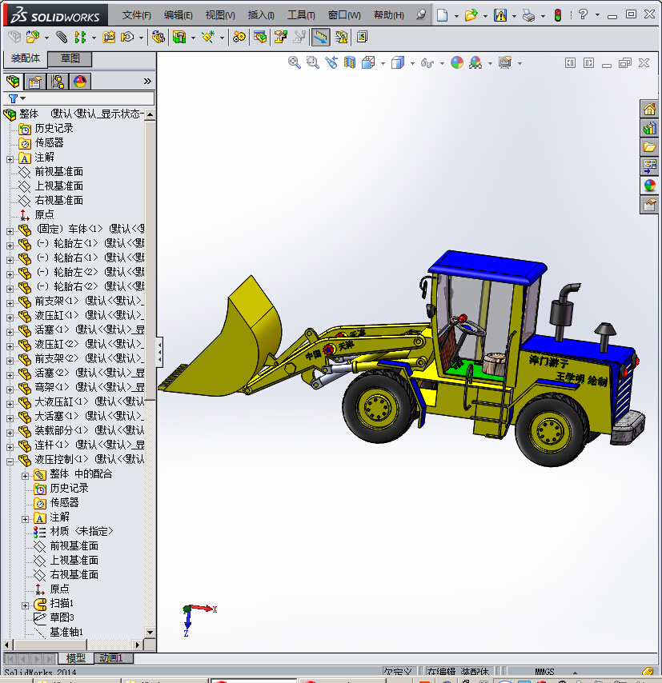Open the 编辑(E) menu
The image size is (662, 683).
tap(179, 15)
